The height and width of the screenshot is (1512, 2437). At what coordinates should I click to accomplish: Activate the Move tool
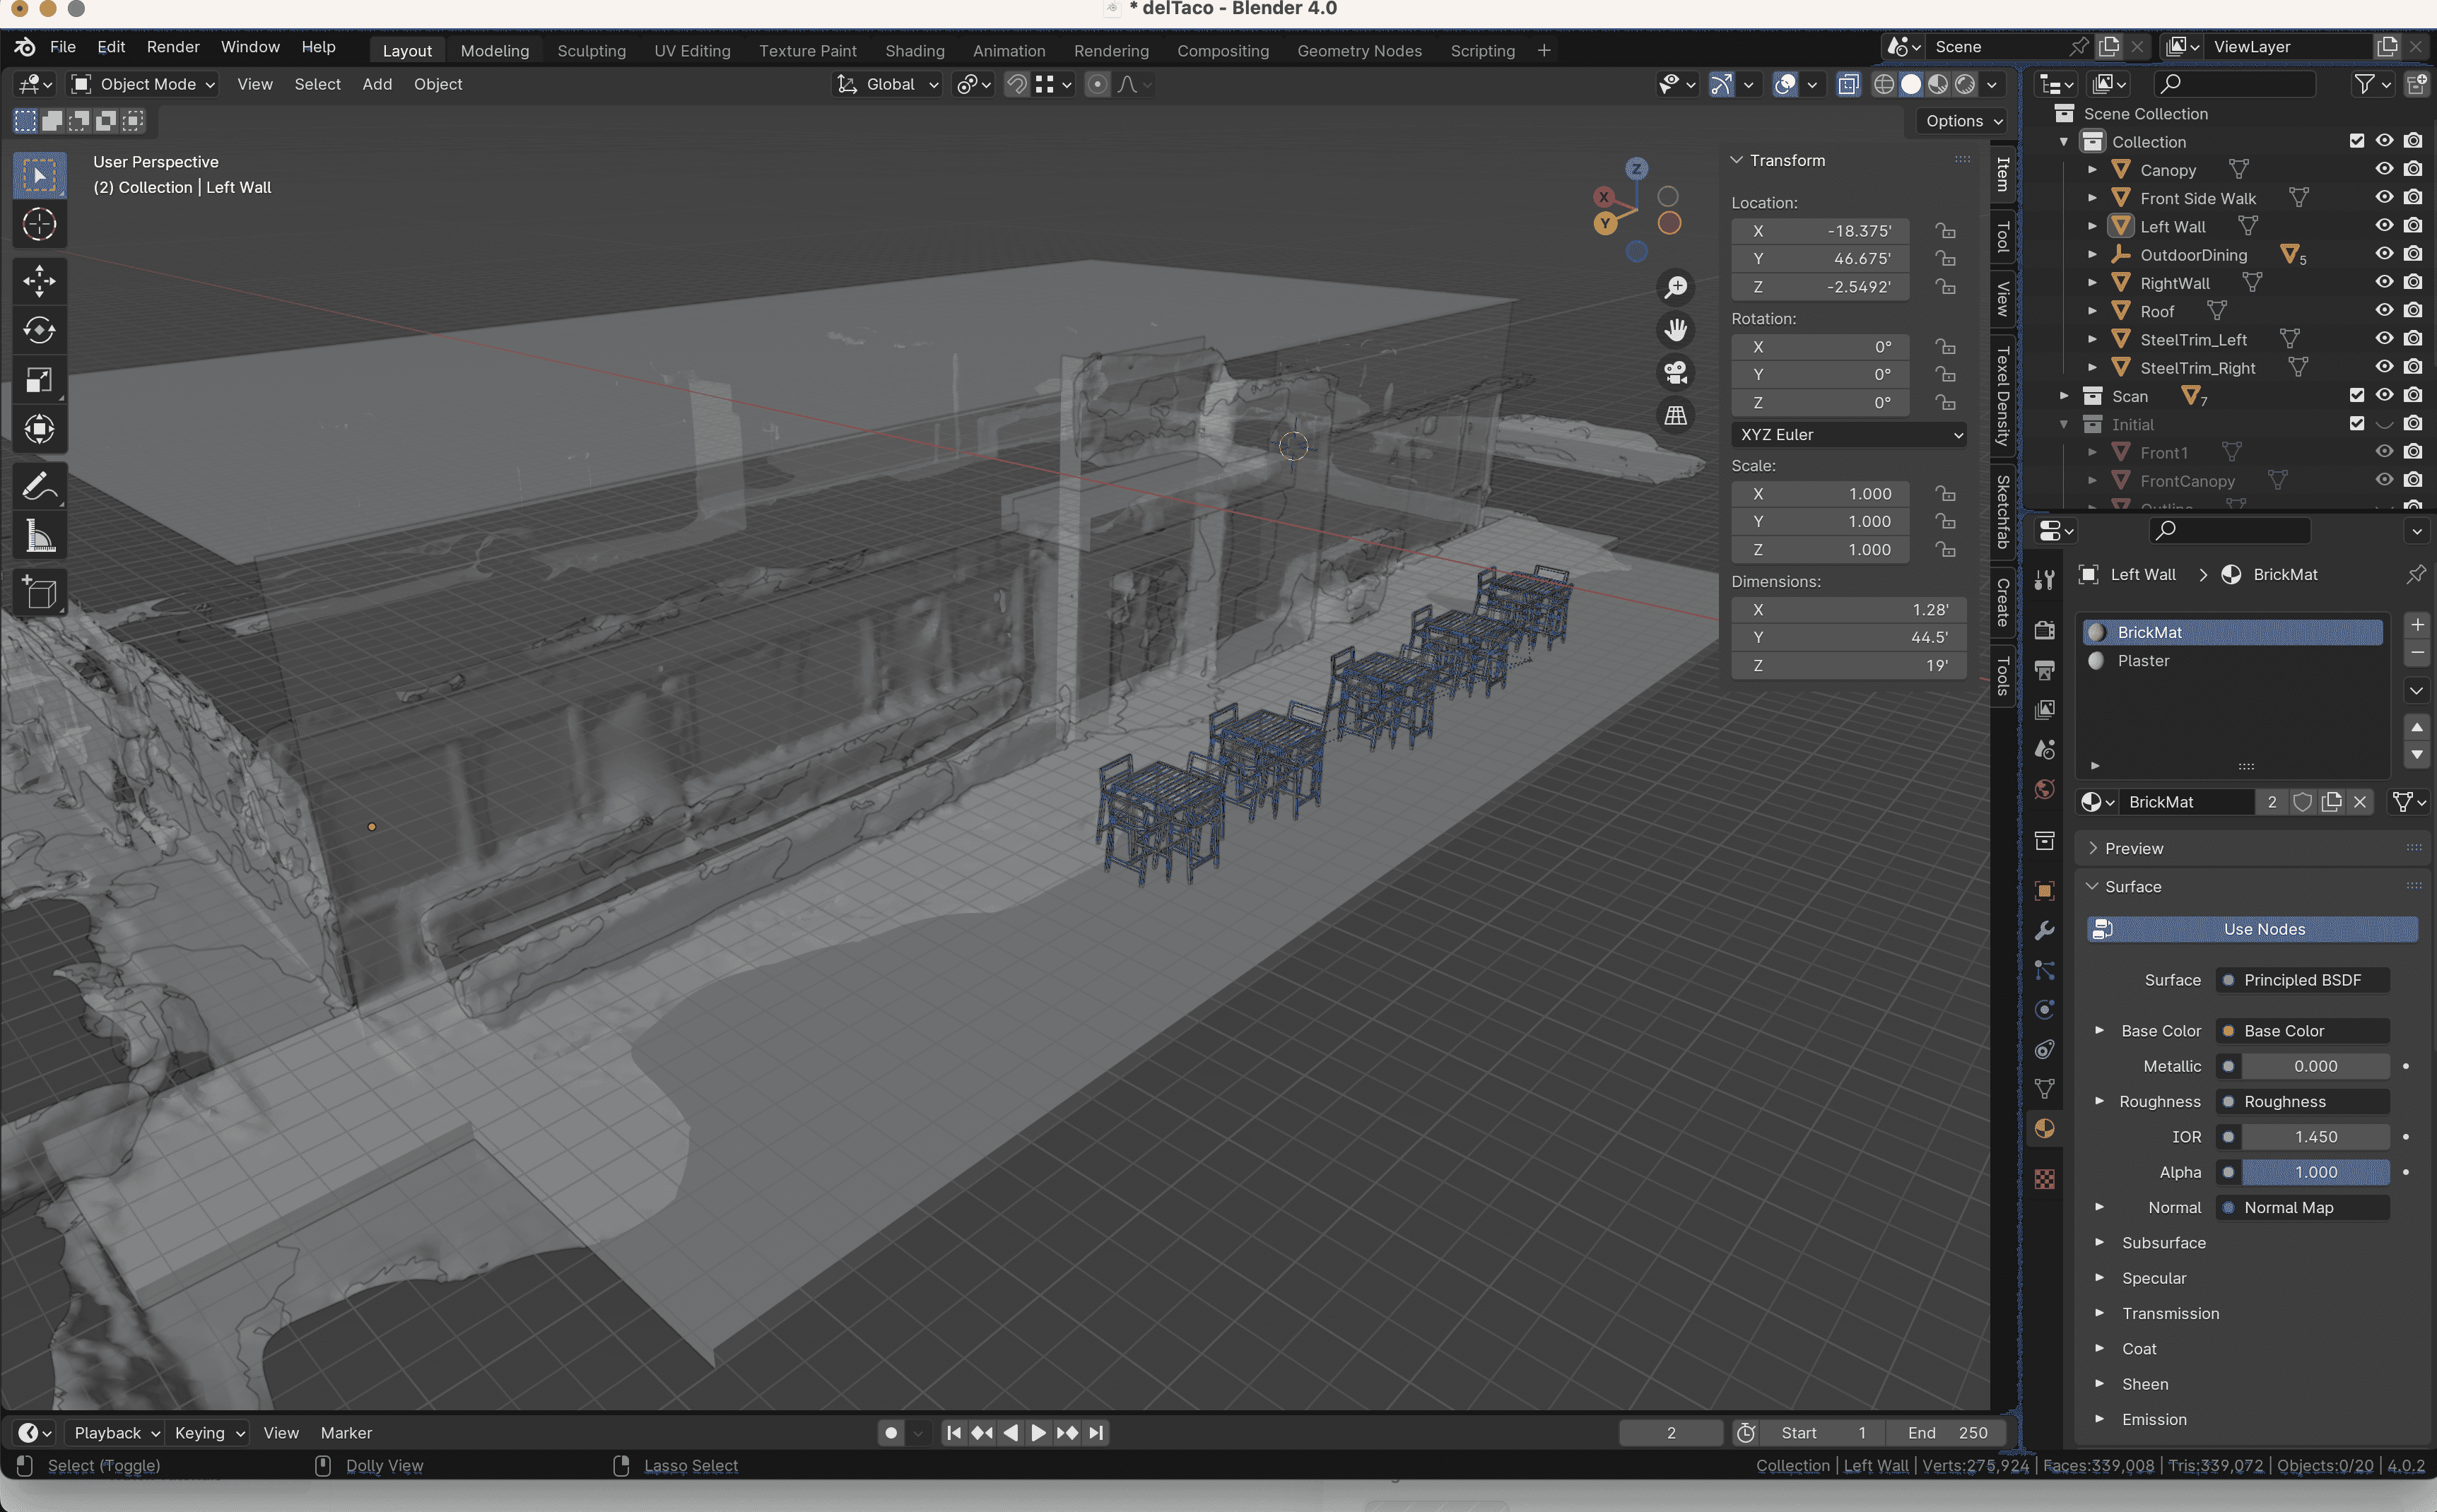click(39, 281)
